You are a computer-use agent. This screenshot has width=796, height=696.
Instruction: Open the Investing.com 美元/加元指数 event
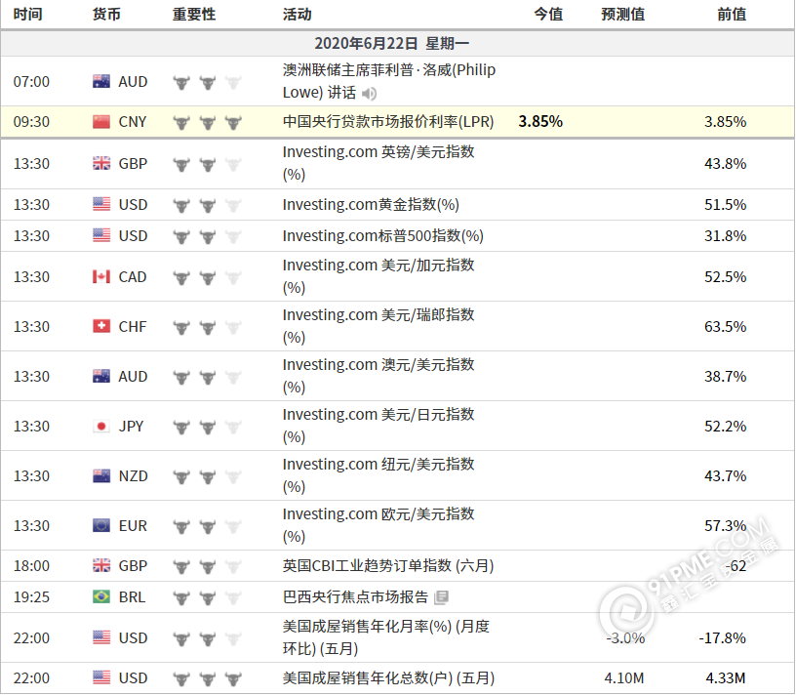point(378,276)
